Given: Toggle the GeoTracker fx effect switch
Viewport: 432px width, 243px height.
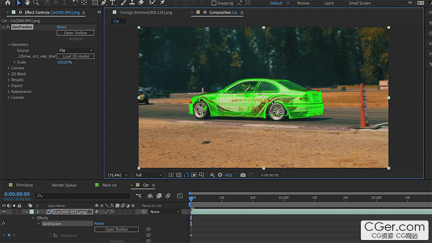Looking at the screenshot, I should click(8, 27).
